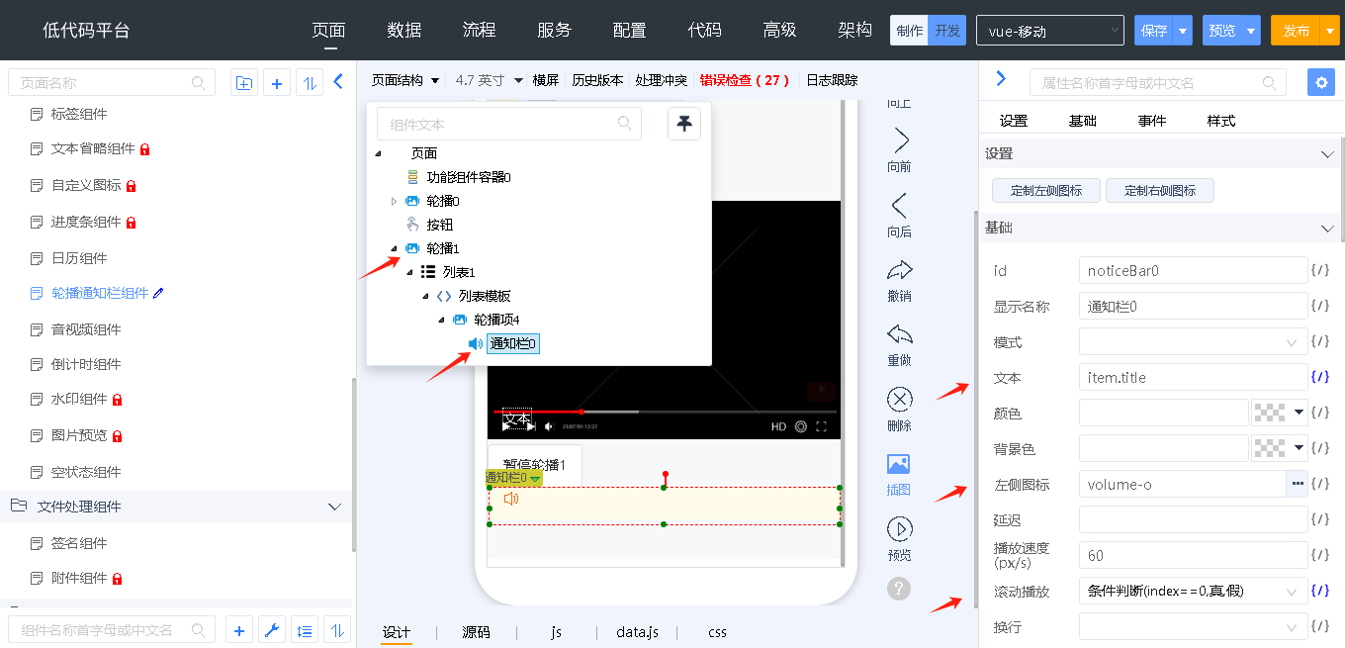This screenshot has width=1345, height=648.
Task: Open the 颜色 color swatch picker
Action: (x=1280, y=413)
